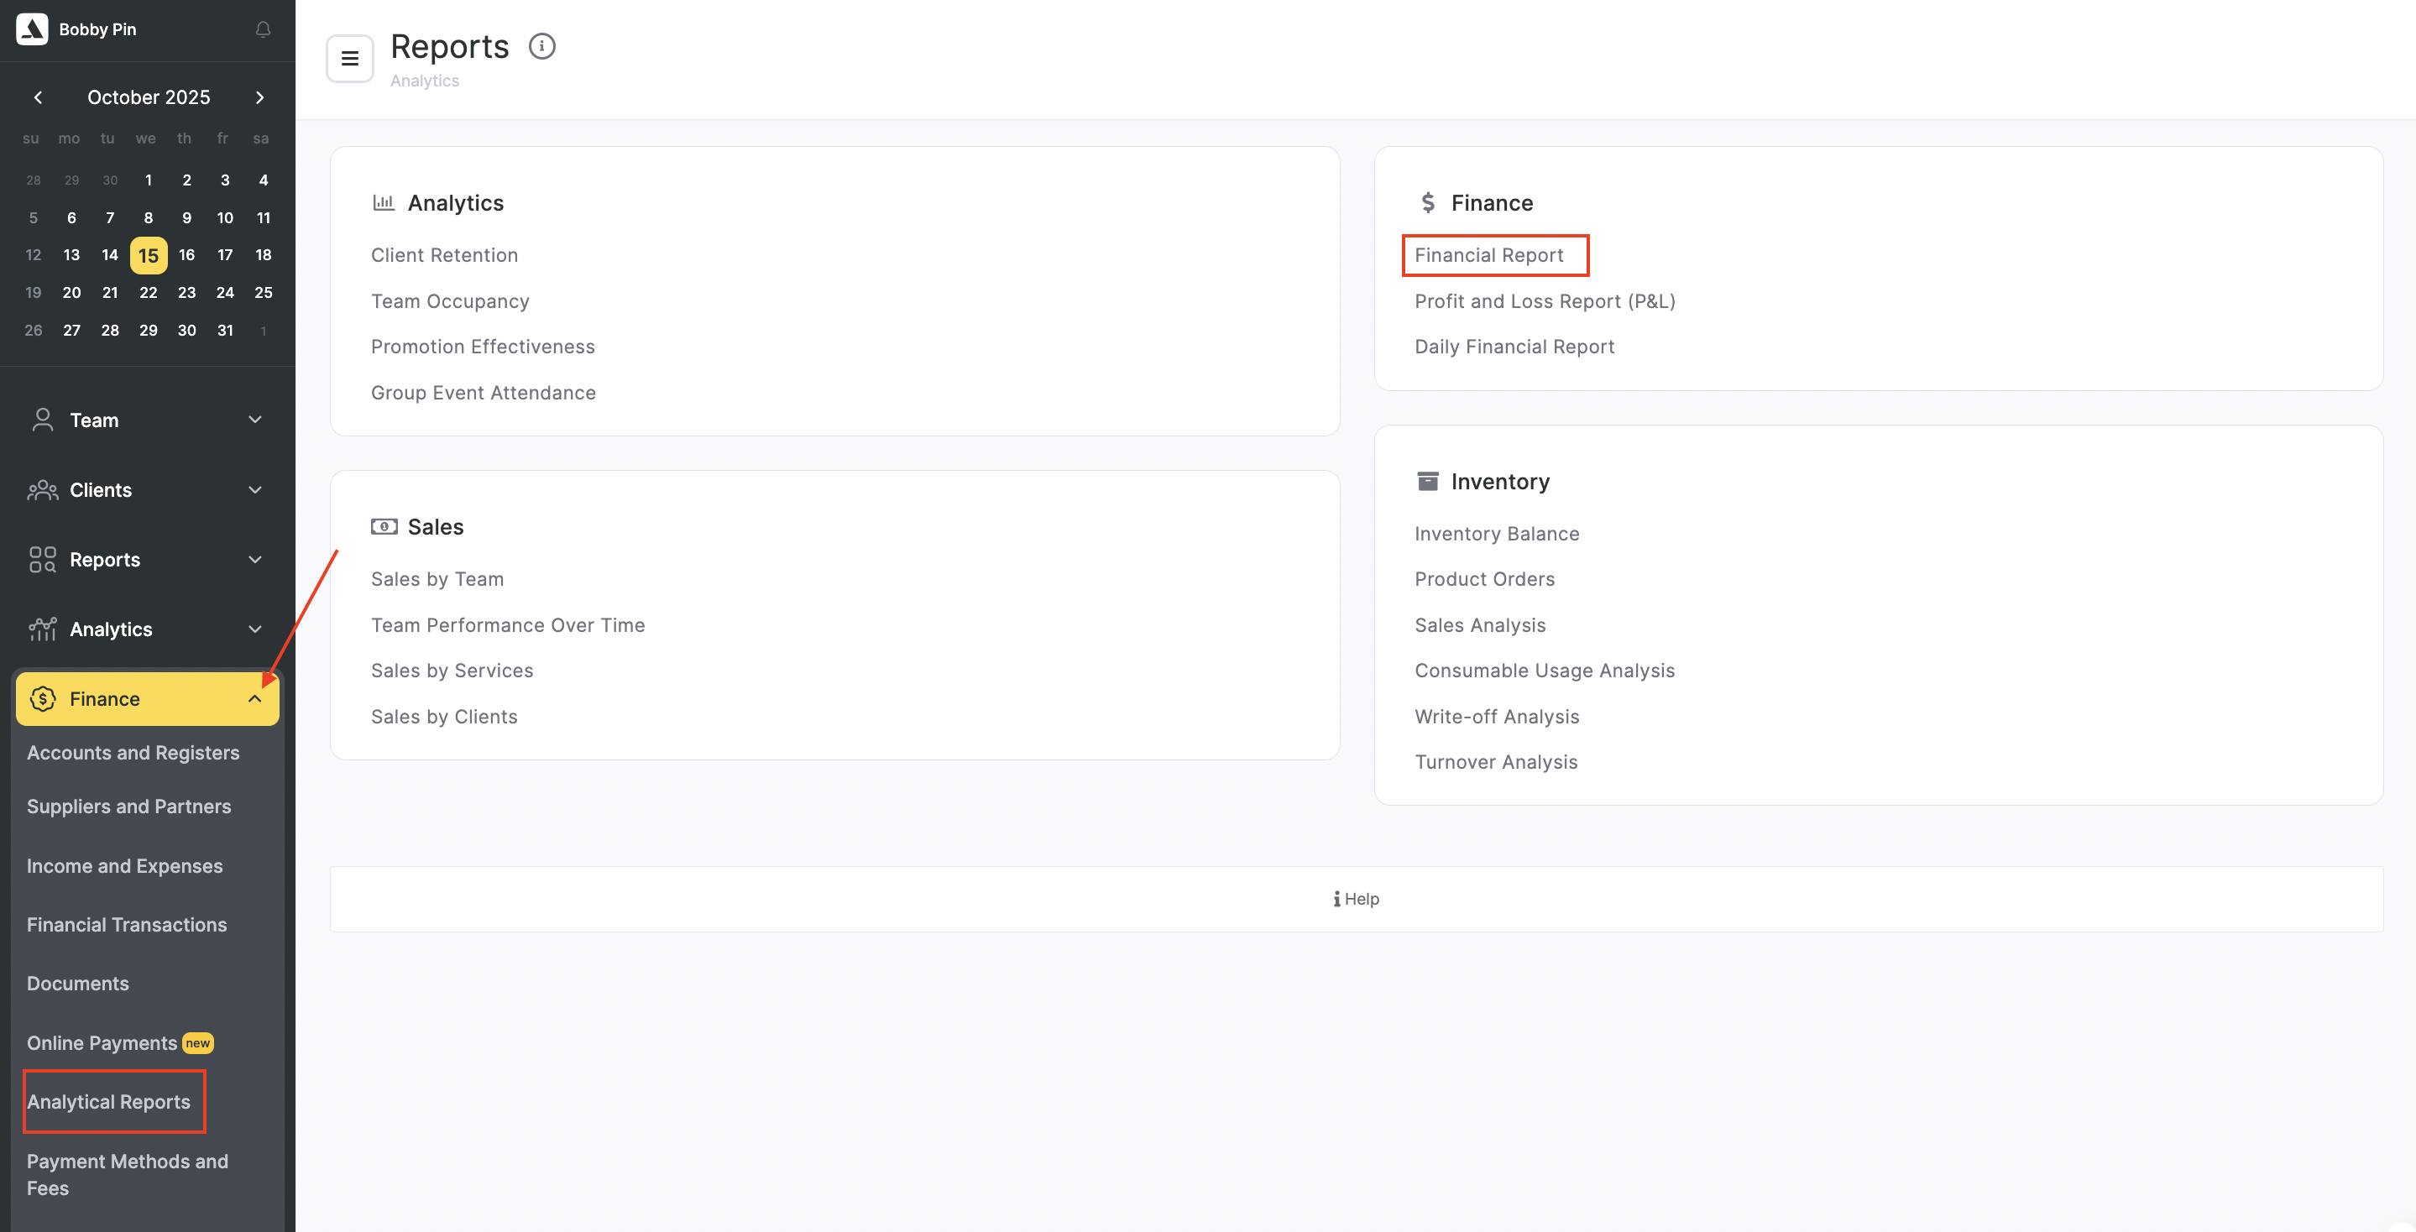
Task: Click the Help link at bottom
Action: click(x=1357, y=898)
